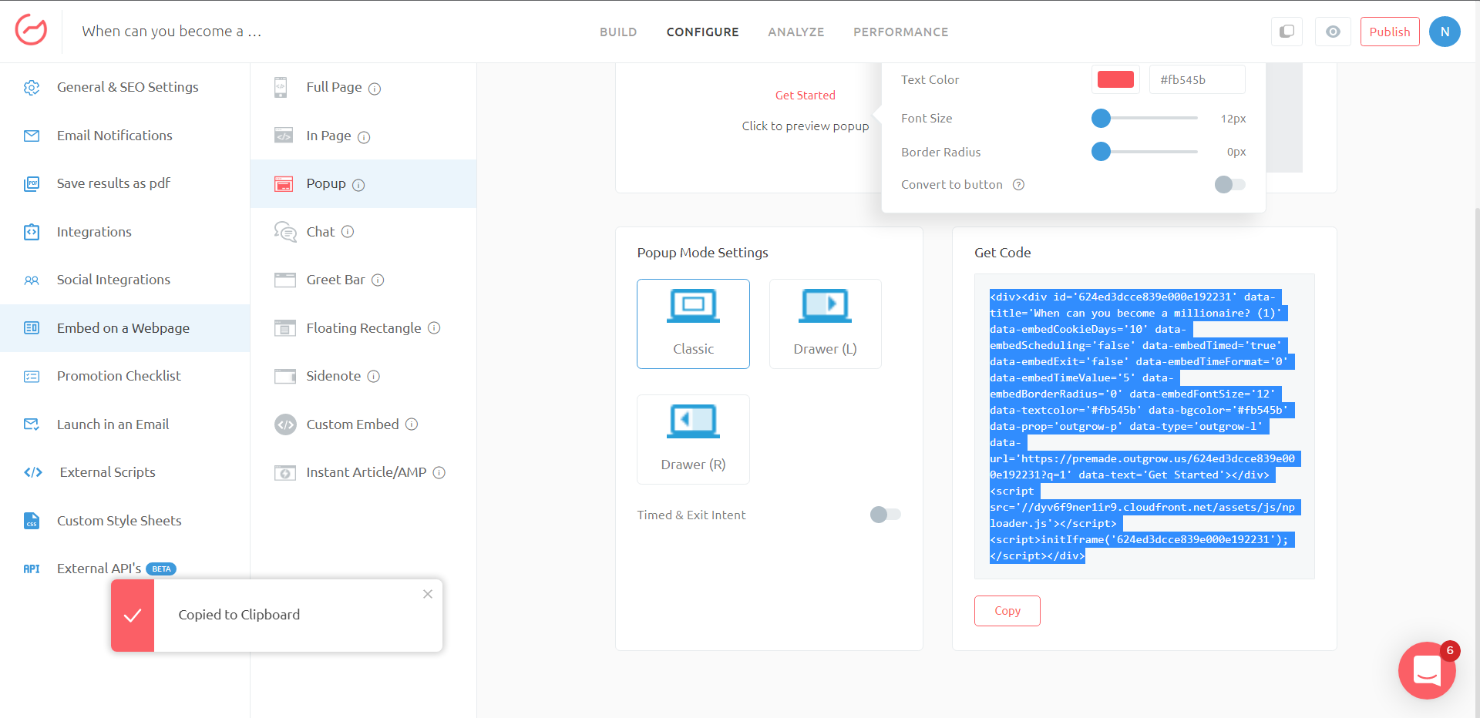This screenshot has height=718, width=1480.
Task: Click the Sidenote icon
Action: coord(285,376)
